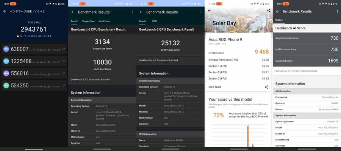Viewport: 341px width, 151px height.
Task: Tap the purple MEM badge icon in AnTuTu
Action: pyautogui.click(x=6, y=74)
